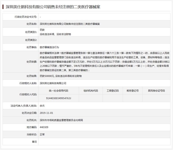Click the status value 正常
Screen dimensions: 173x150
42,134
